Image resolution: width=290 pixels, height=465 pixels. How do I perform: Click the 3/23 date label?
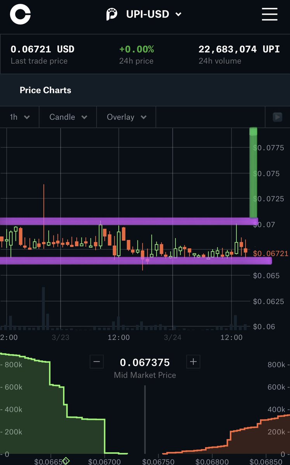61,338
